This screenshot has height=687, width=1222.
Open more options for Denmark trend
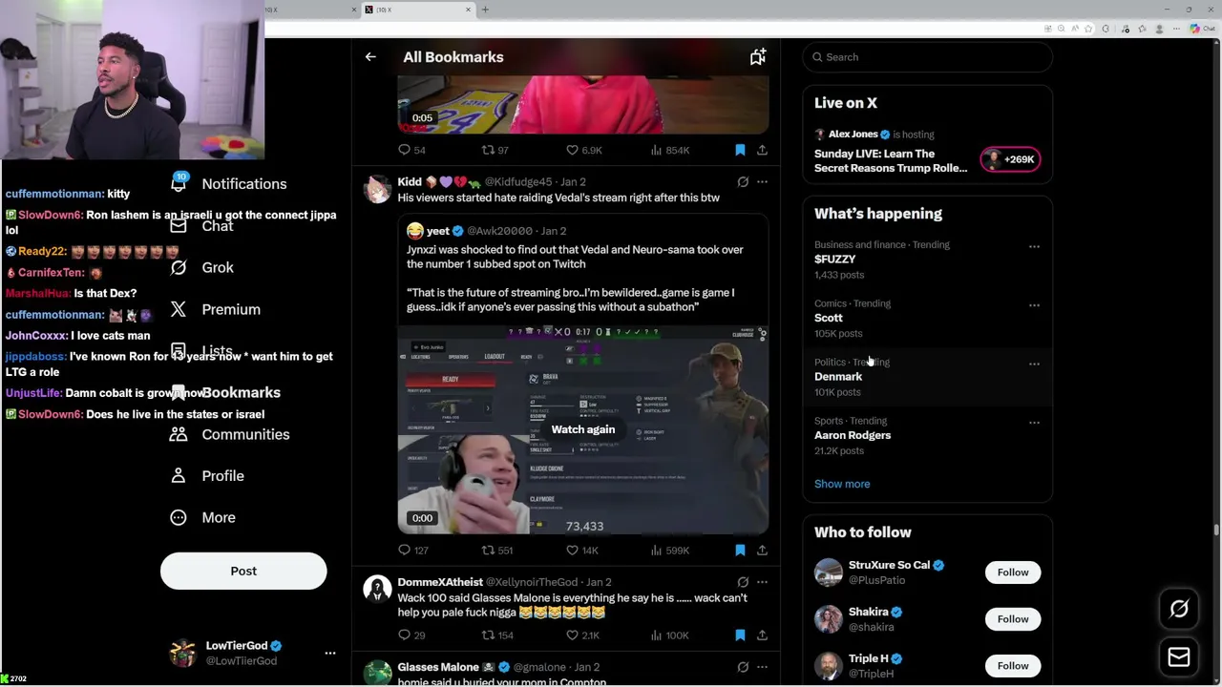click(x=1034, y=364)
